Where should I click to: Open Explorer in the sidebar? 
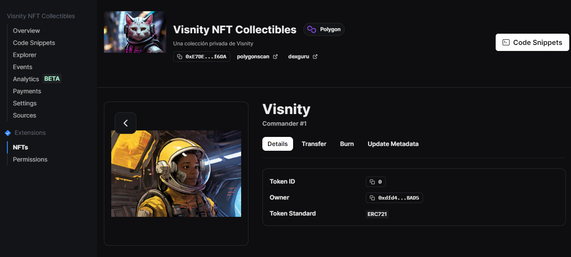[x=25, y=55]
